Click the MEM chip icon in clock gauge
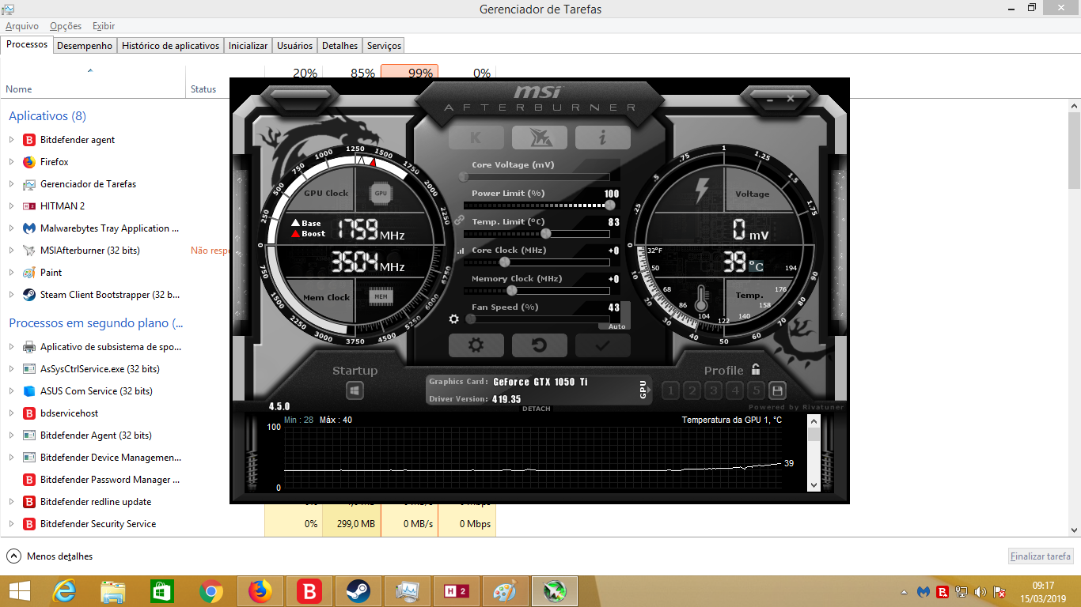Screen dimensions: 1081x607 [x=381, y=296]
